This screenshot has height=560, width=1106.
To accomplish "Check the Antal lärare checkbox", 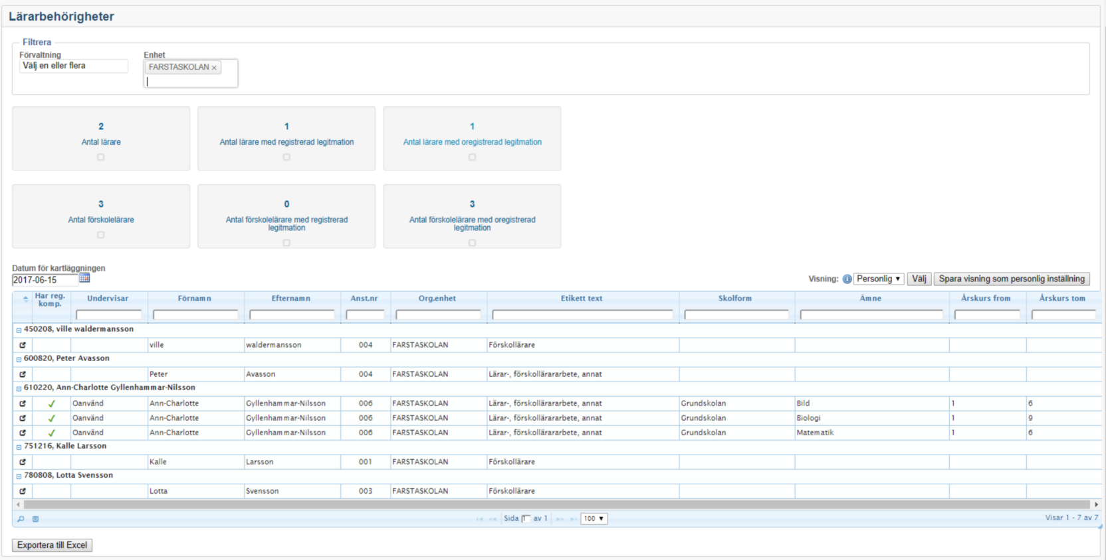I will coord(101,157).
